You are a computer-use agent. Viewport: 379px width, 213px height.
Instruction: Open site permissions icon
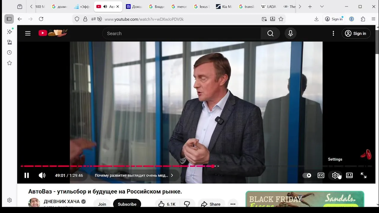(94, 19)
